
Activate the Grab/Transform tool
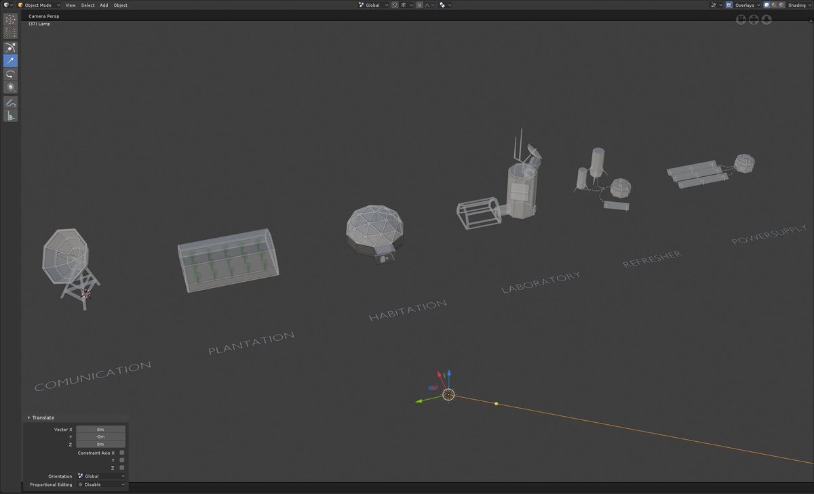coord(11,48)
